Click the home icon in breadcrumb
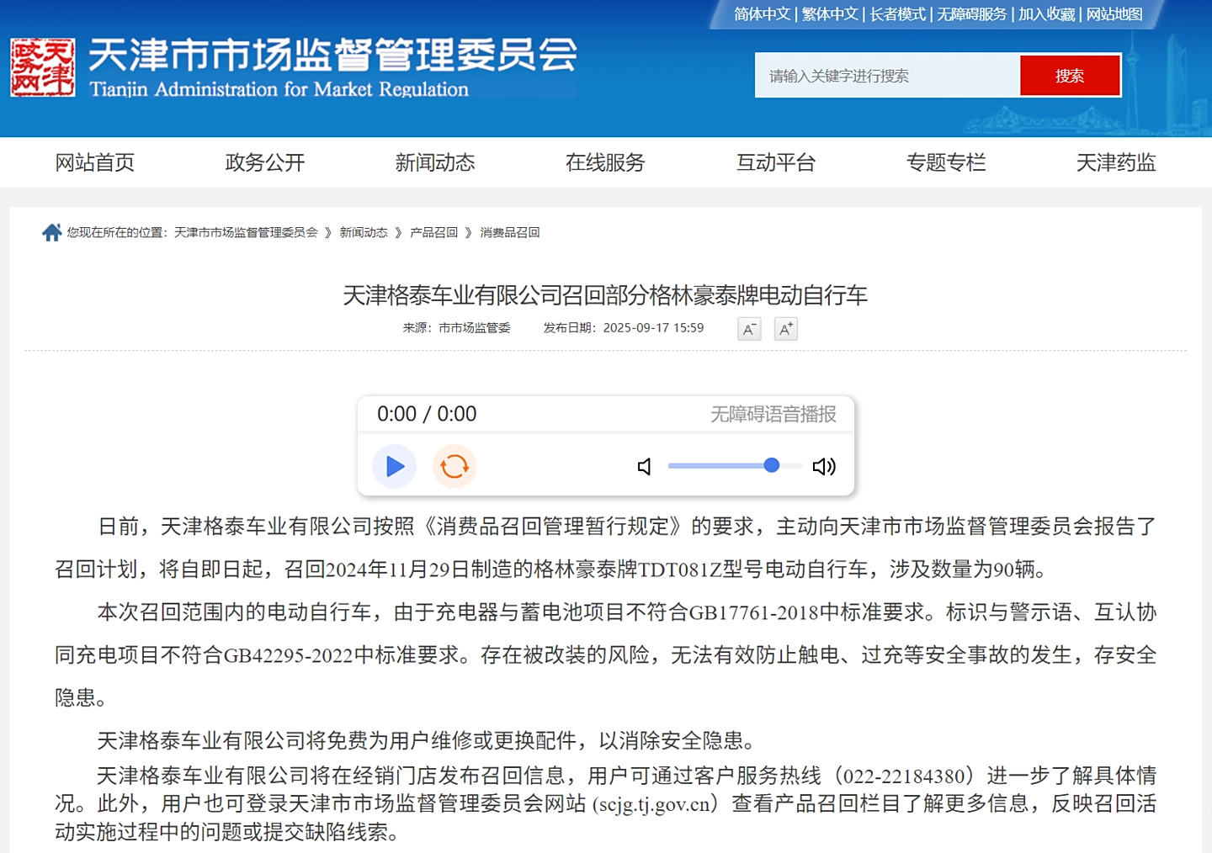Screen dimensions: 1212x853 pyautogui.click(x=51, y=232)
